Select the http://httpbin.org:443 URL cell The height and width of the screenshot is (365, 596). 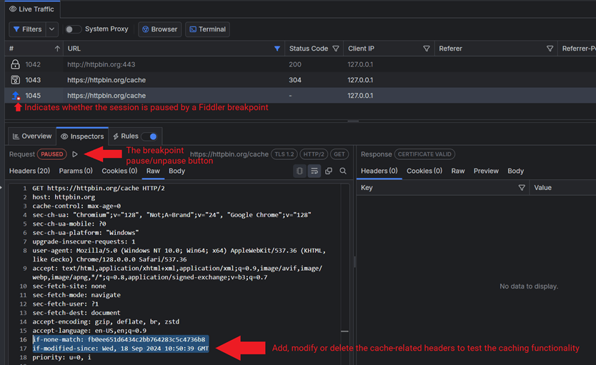pos(101,64)
